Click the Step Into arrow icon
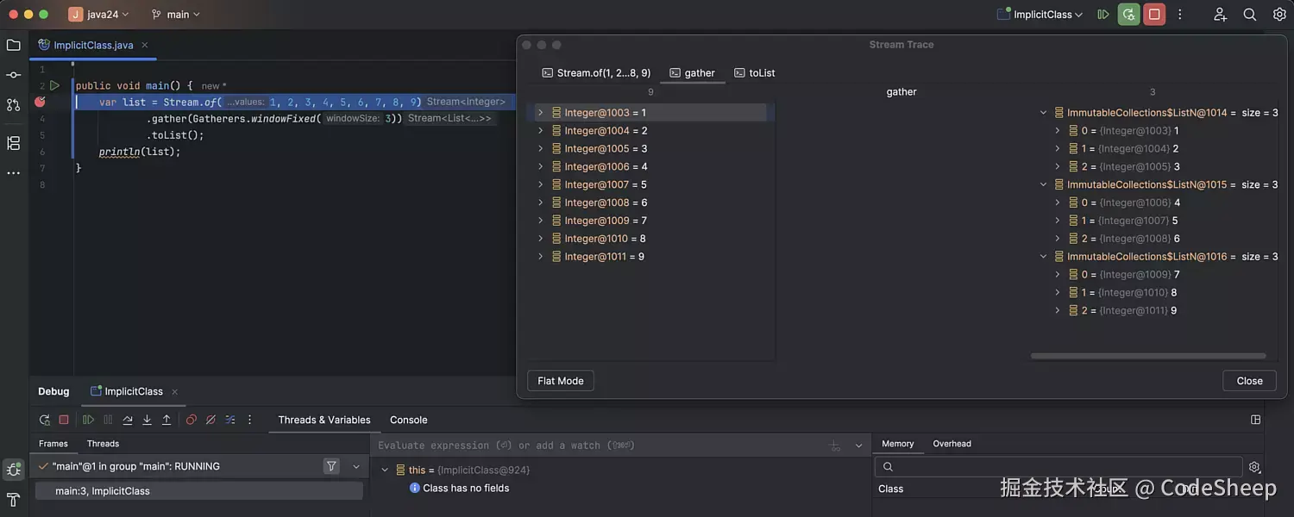The height and width of the screenshot is (517, 1294). 147,420
